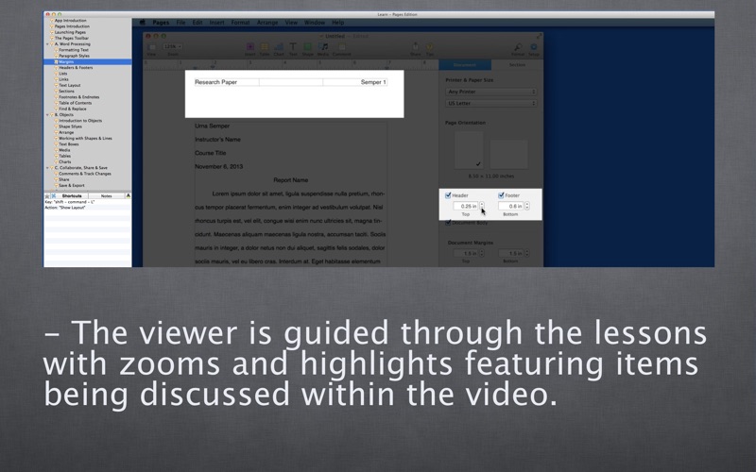
Task: Open the Apple menu icon
Action: pyautogui.click(x=143, y=22)
